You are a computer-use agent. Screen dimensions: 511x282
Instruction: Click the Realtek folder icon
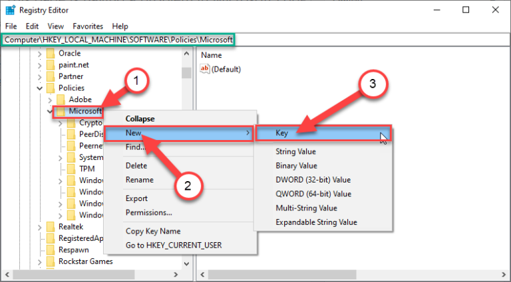point(50,227)
